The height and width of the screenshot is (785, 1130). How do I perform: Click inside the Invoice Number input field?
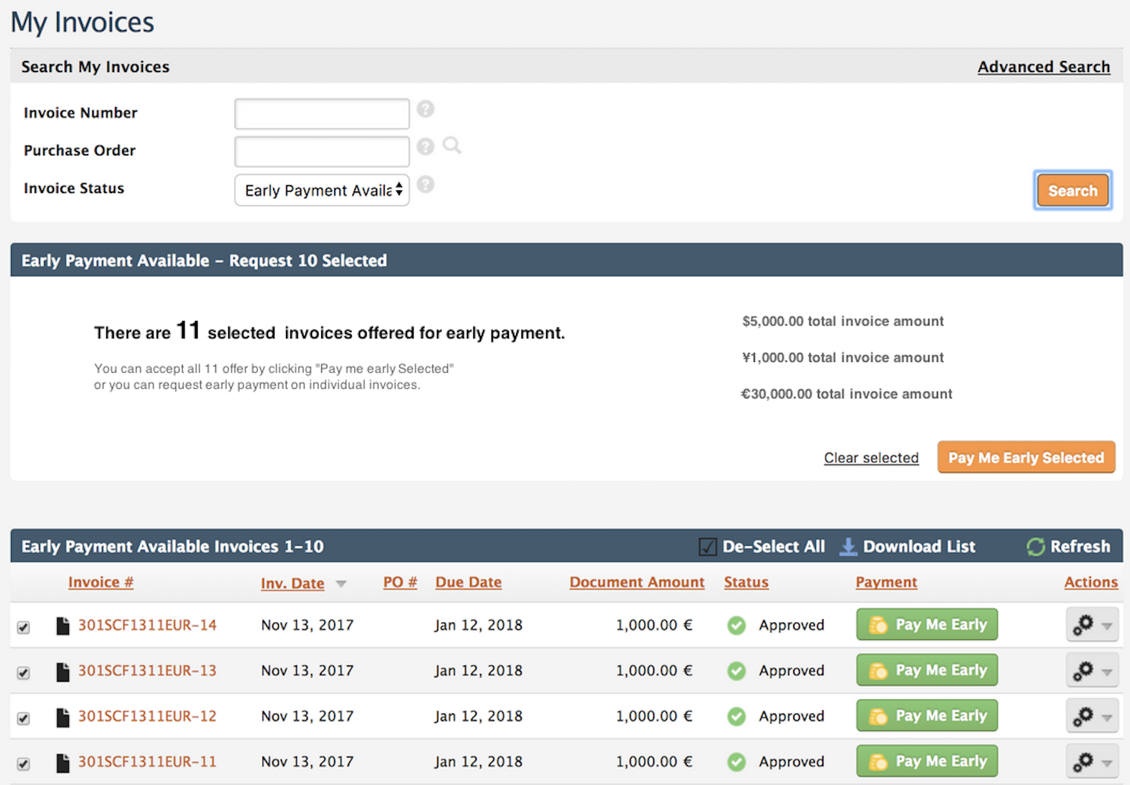[321, 113]
